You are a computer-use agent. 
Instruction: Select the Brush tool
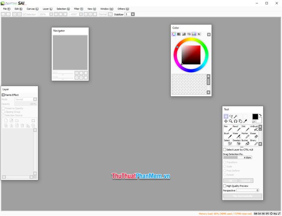point(228,135)
